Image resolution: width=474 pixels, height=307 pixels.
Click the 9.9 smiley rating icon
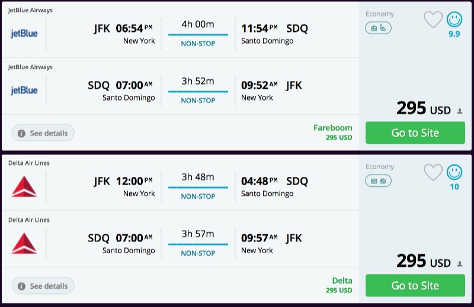coord(454,20)
